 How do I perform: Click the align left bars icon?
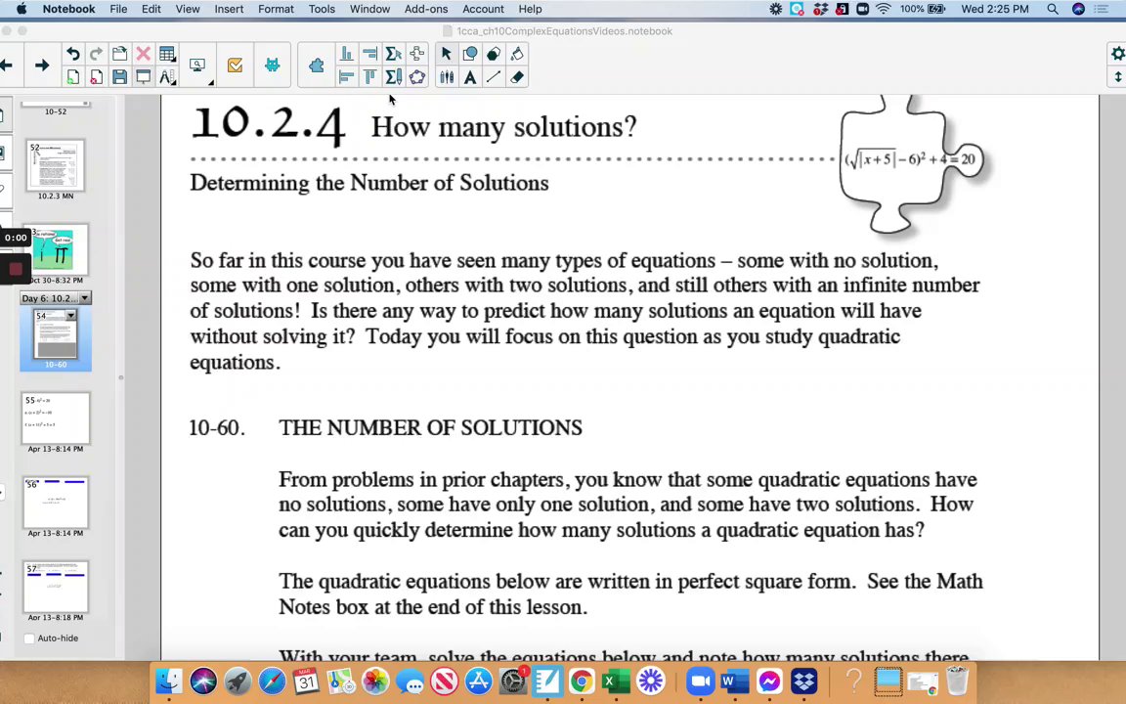pos(346,77)
